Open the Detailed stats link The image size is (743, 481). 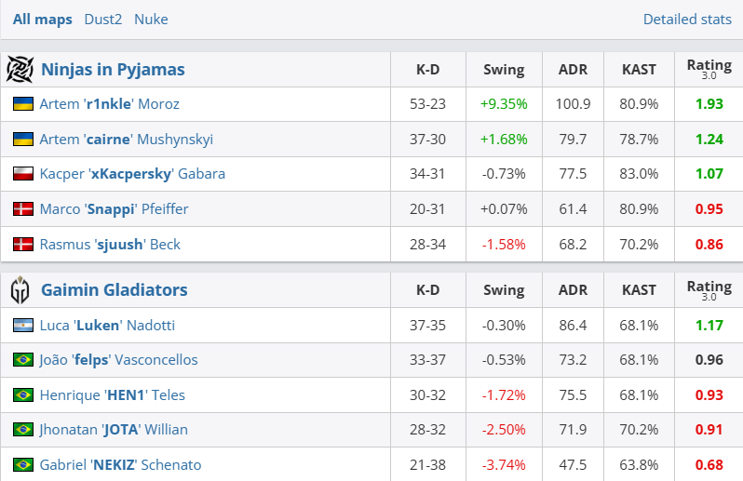pyautogui.click(x=687, y=19)
